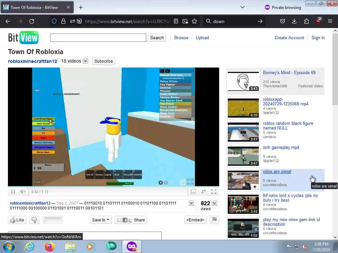Open the downloads panel
Viewport: 338px width, 253px height.
pyautogui.click(x=294, y=21)
